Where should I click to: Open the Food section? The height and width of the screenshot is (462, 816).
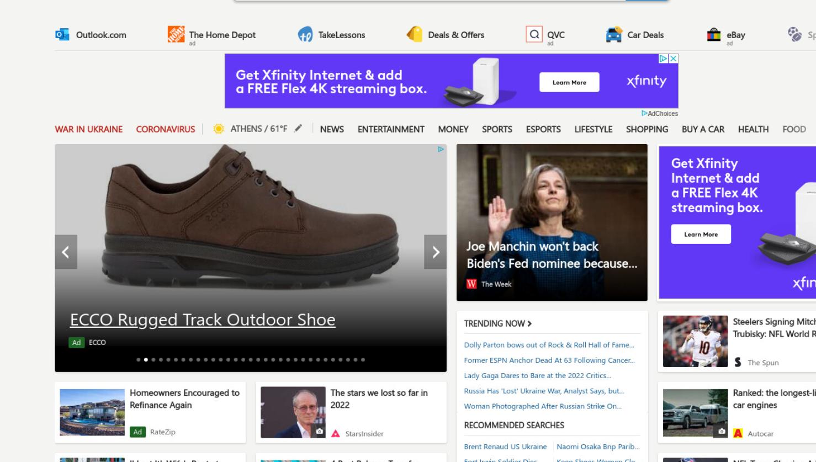pyautogui.click(x=794, y=129)
